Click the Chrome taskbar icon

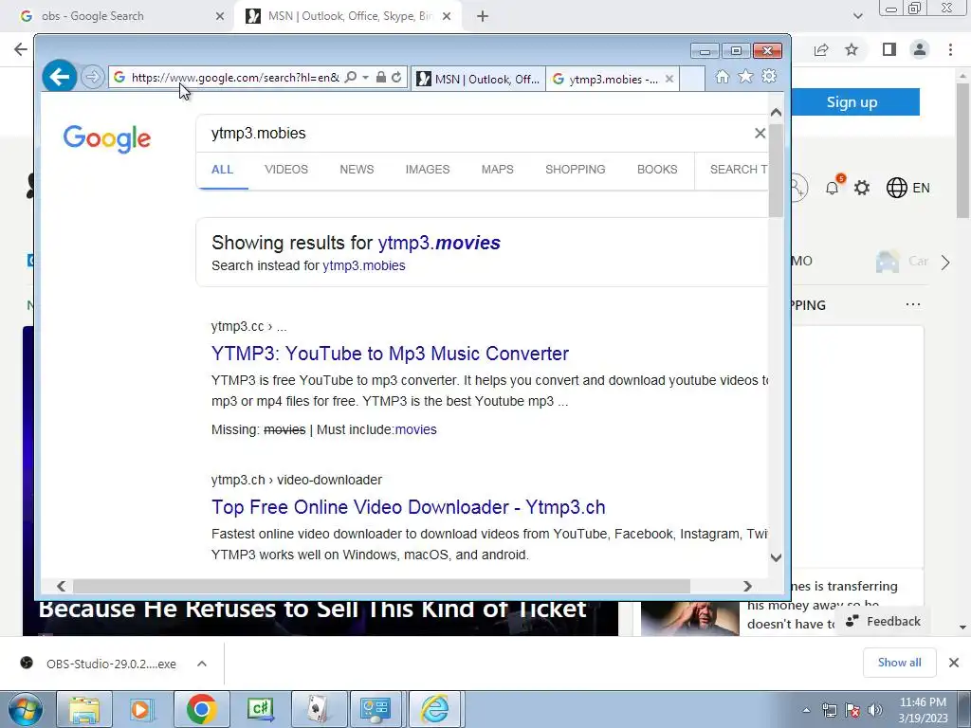pos(201,709)
